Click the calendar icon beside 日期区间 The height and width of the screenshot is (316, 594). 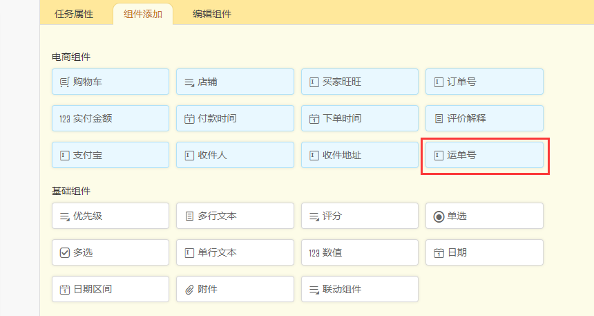pyautogui.click(x=65, y=290)
